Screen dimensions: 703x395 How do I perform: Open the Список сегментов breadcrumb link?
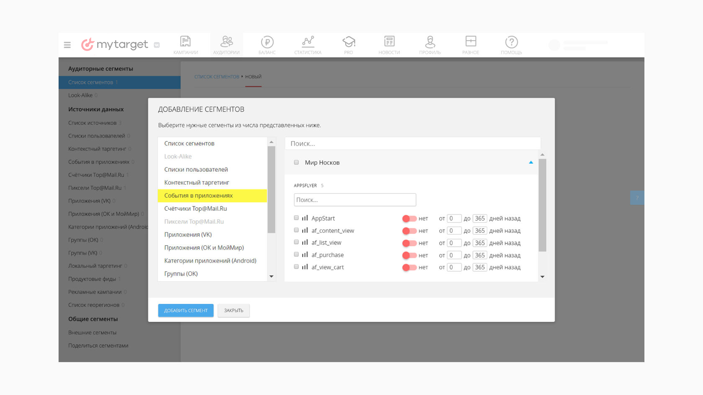coord(217,77)
